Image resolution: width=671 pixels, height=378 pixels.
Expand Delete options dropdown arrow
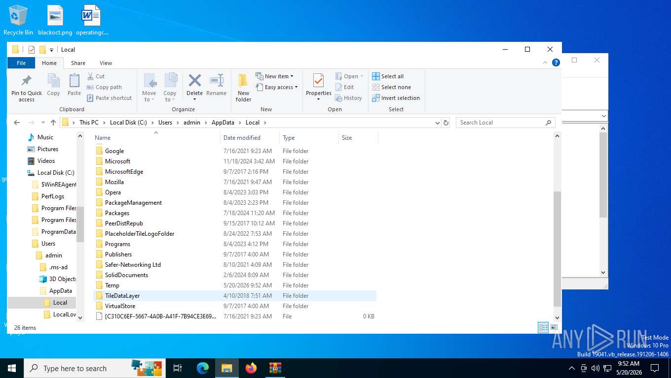click(194, 99)
